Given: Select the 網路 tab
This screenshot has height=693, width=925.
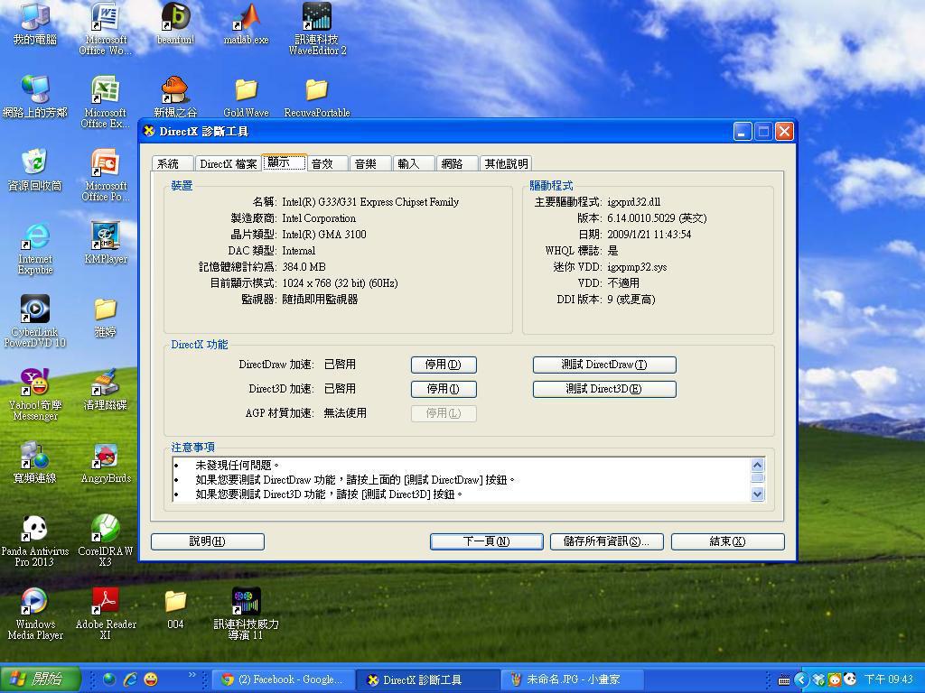Looking at the screenshot, I should coord(452,163).
